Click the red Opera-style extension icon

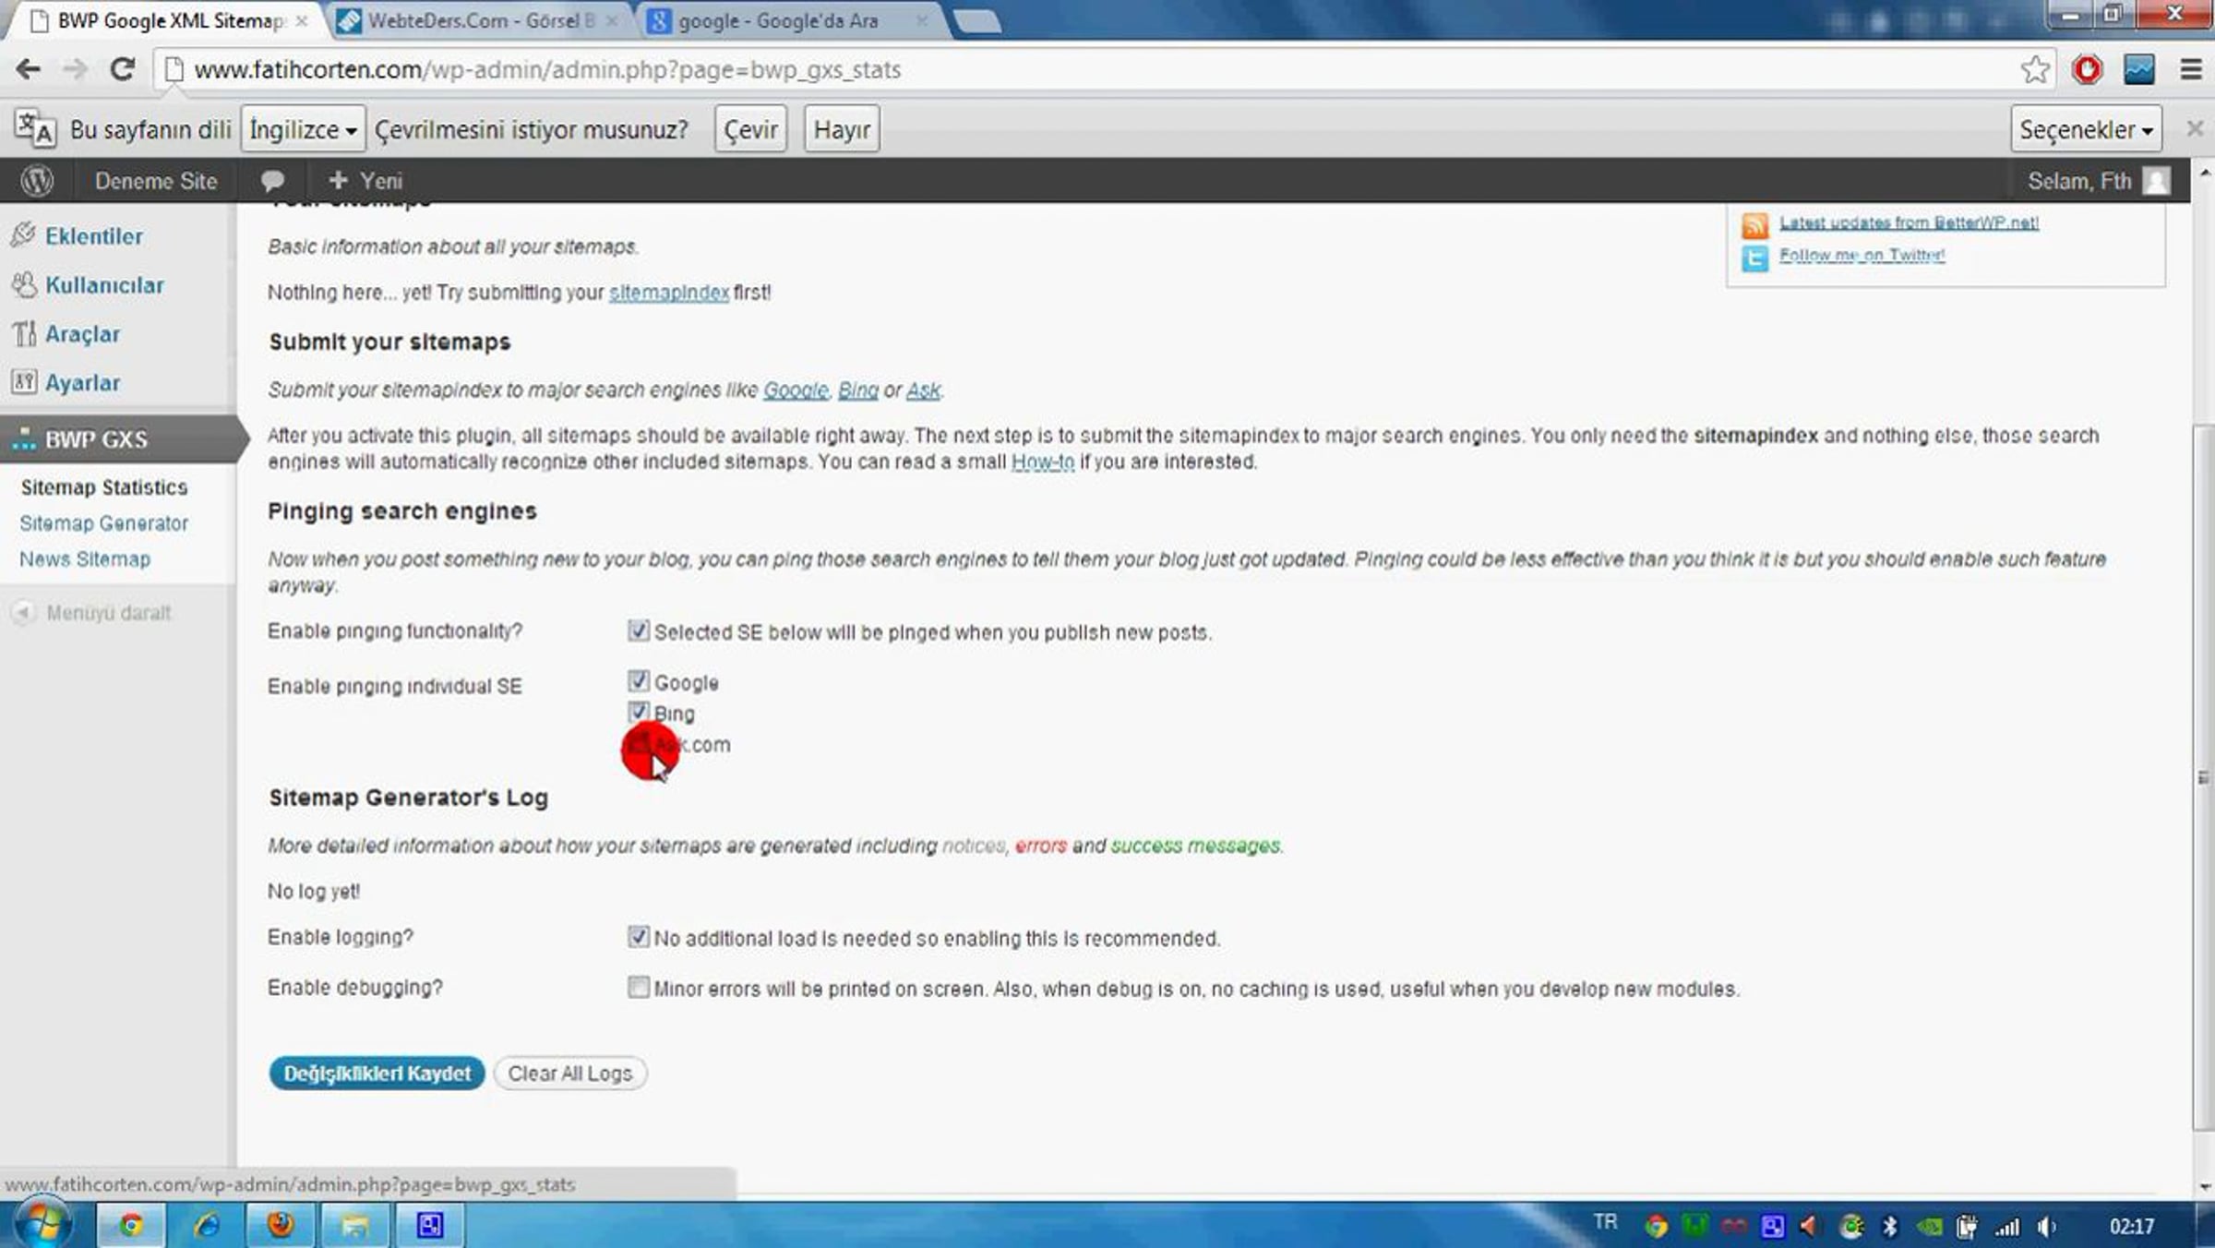pyautogui.click(x=2087, y=69)
